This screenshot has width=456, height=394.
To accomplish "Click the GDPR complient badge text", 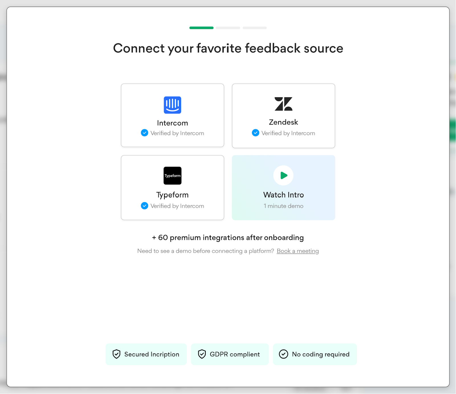I will coord(235,354).
